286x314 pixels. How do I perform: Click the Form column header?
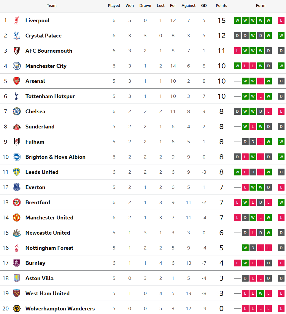(260, 6)
